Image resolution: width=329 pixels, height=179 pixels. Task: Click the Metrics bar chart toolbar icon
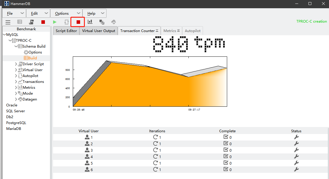click(x=90, y=22)
